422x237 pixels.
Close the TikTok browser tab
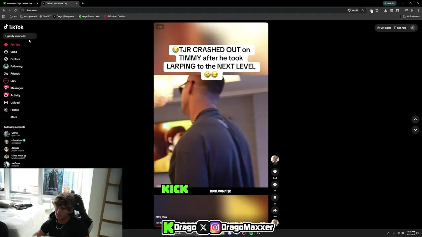(77, 3)
